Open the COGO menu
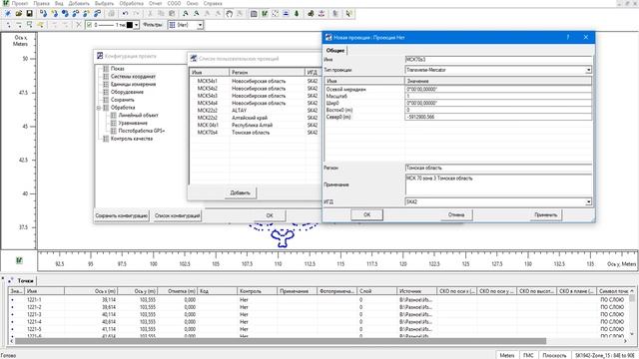This screenshot has height=359, width=639. click(174, 3)
